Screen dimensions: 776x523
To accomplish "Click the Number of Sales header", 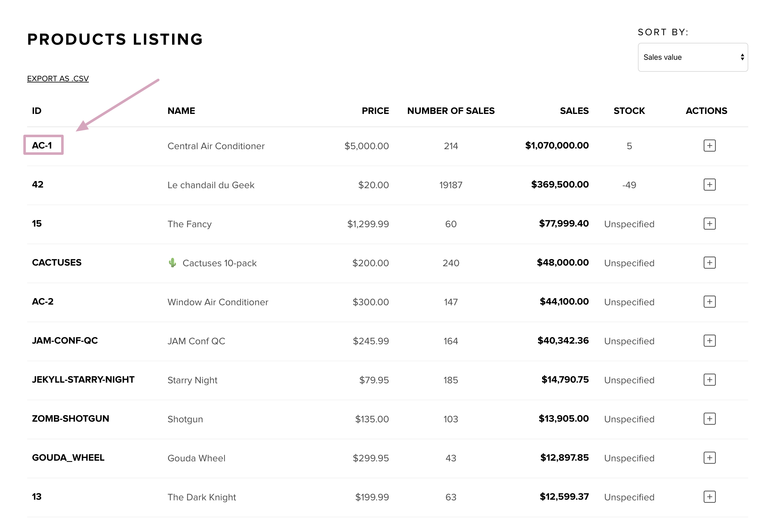I will 450,111.
